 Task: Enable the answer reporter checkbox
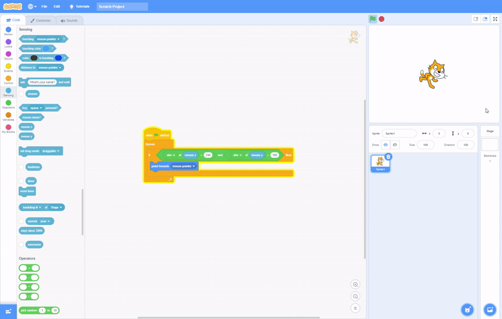tap(21, 94)
